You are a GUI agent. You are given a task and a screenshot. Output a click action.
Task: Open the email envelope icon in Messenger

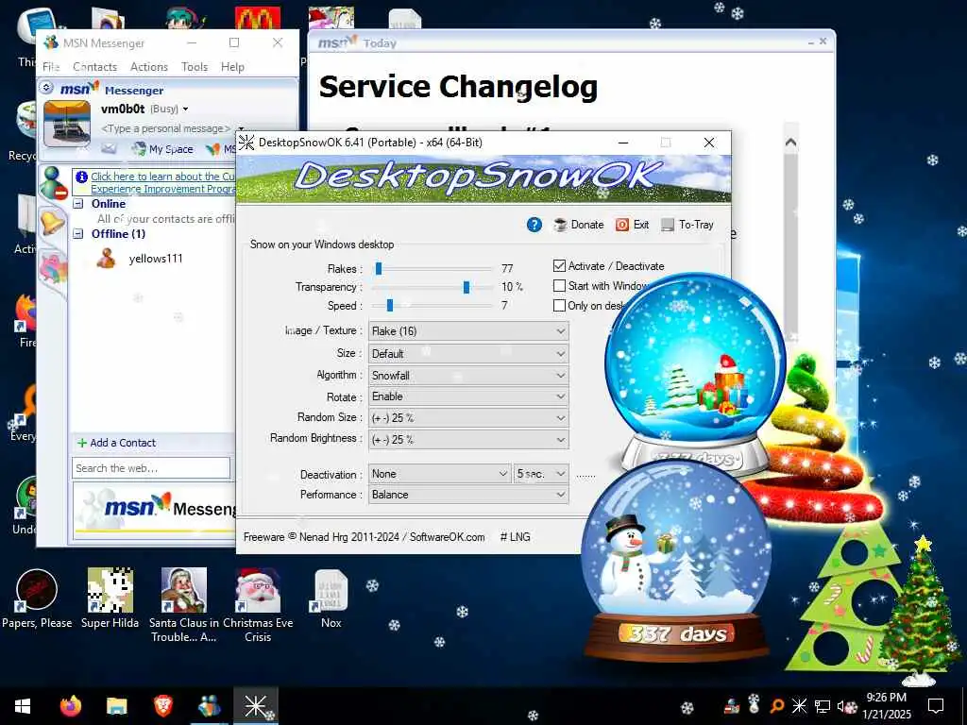pyautogui.click(x=110, y=148)
